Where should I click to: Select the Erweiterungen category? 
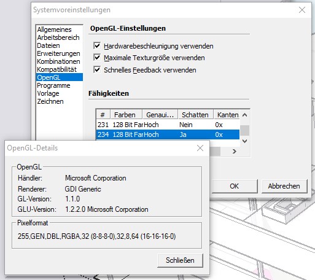(58, 53)
